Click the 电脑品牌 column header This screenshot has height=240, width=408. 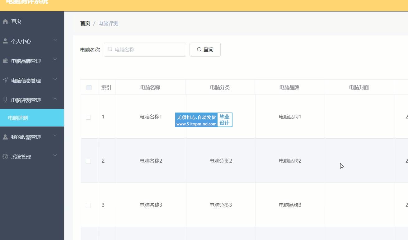tap(289, 87)
